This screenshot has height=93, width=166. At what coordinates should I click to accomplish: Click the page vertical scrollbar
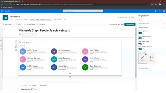136,53
